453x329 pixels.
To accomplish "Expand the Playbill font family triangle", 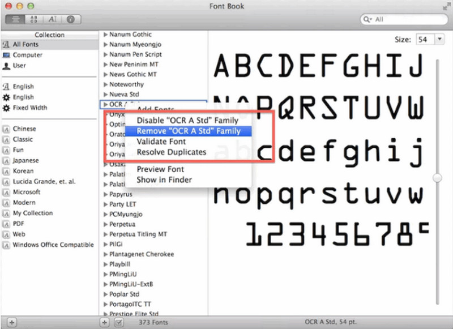I will [105, 264].
